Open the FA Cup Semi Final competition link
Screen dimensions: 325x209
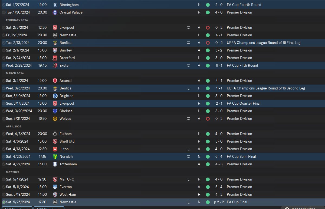241,156
